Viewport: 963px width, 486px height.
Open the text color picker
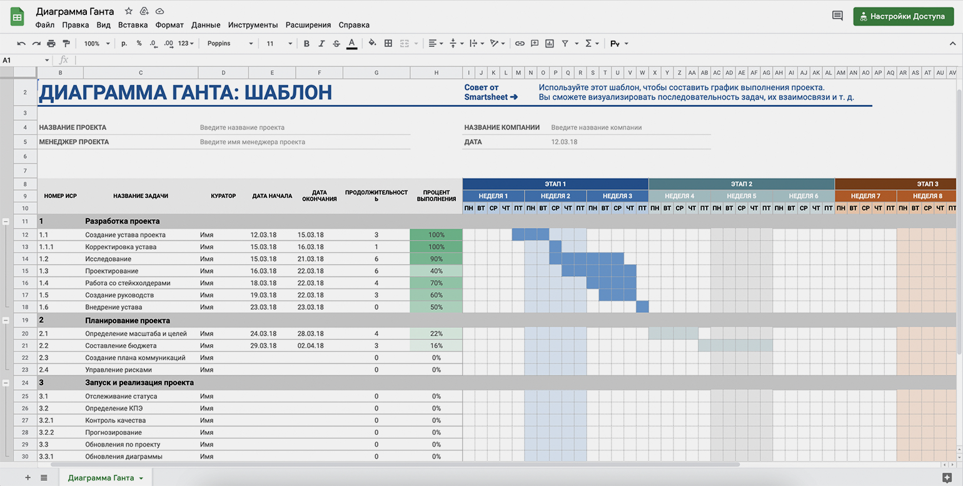[x=351, y=44]
